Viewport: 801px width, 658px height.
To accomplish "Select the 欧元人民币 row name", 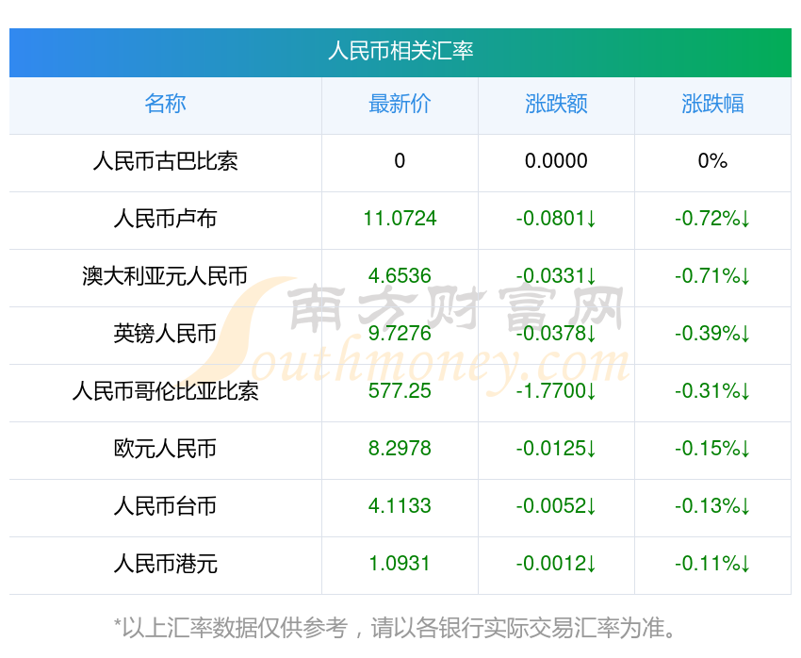I will (x=165, y=449).
